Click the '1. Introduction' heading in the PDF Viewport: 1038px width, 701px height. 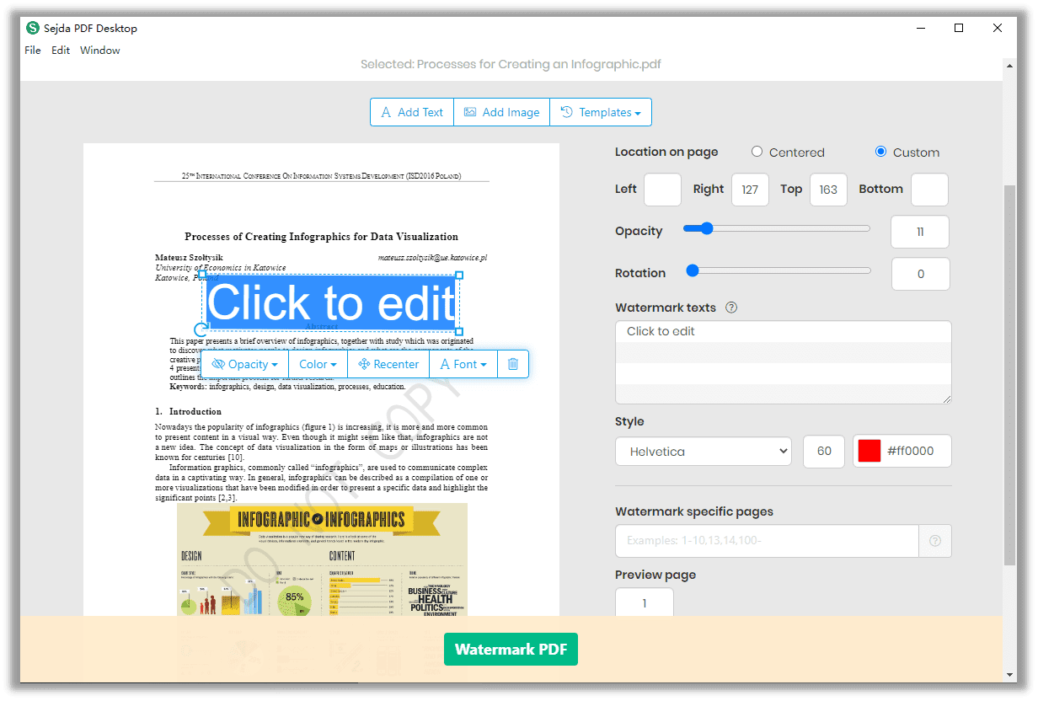click(188, 411)
